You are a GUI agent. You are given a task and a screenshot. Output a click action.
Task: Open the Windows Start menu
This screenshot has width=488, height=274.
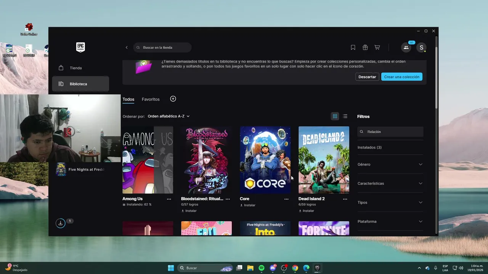171,268
